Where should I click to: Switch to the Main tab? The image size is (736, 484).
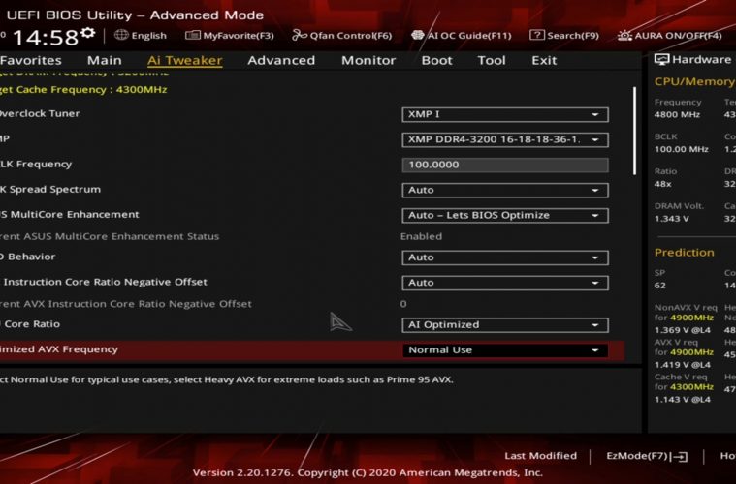[x=104, y=60]
